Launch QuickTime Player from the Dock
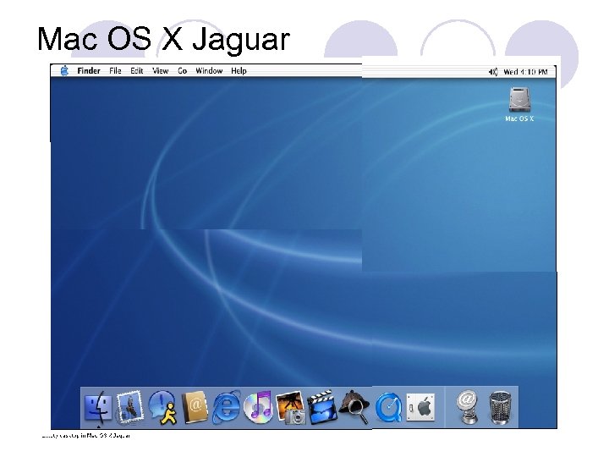The image size is (609, 457). (x=388, y=408)
